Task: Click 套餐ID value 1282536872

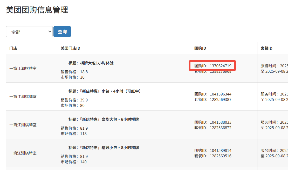Action: [x=221, y=128]
